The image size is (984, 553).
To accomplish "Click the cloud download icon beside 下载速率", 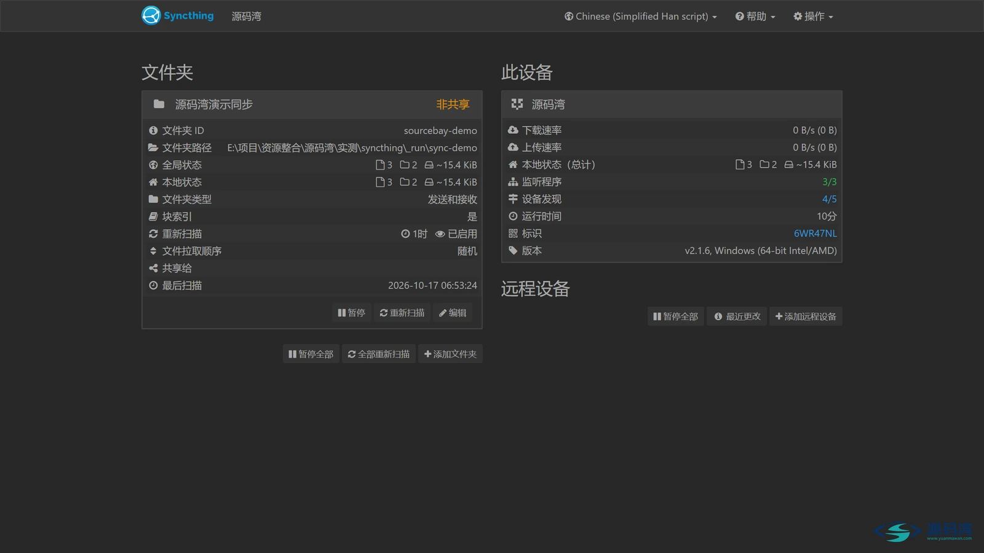I will (x=513, y=130).
